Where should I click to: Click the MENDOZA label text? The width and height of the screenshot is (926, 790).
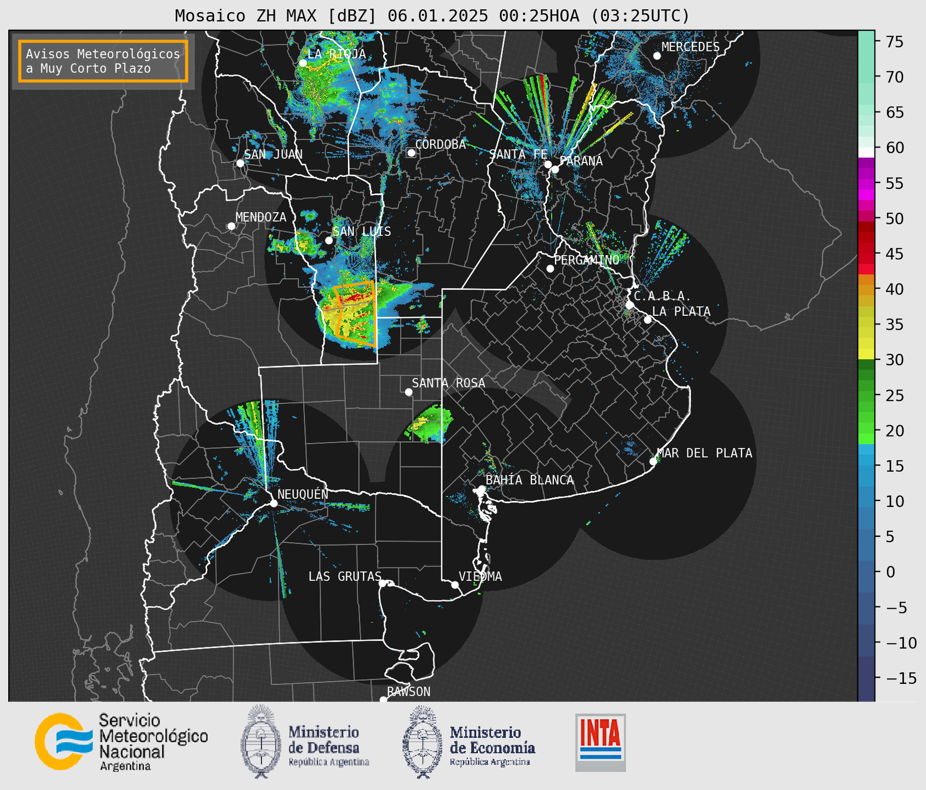tap(261, 217)
